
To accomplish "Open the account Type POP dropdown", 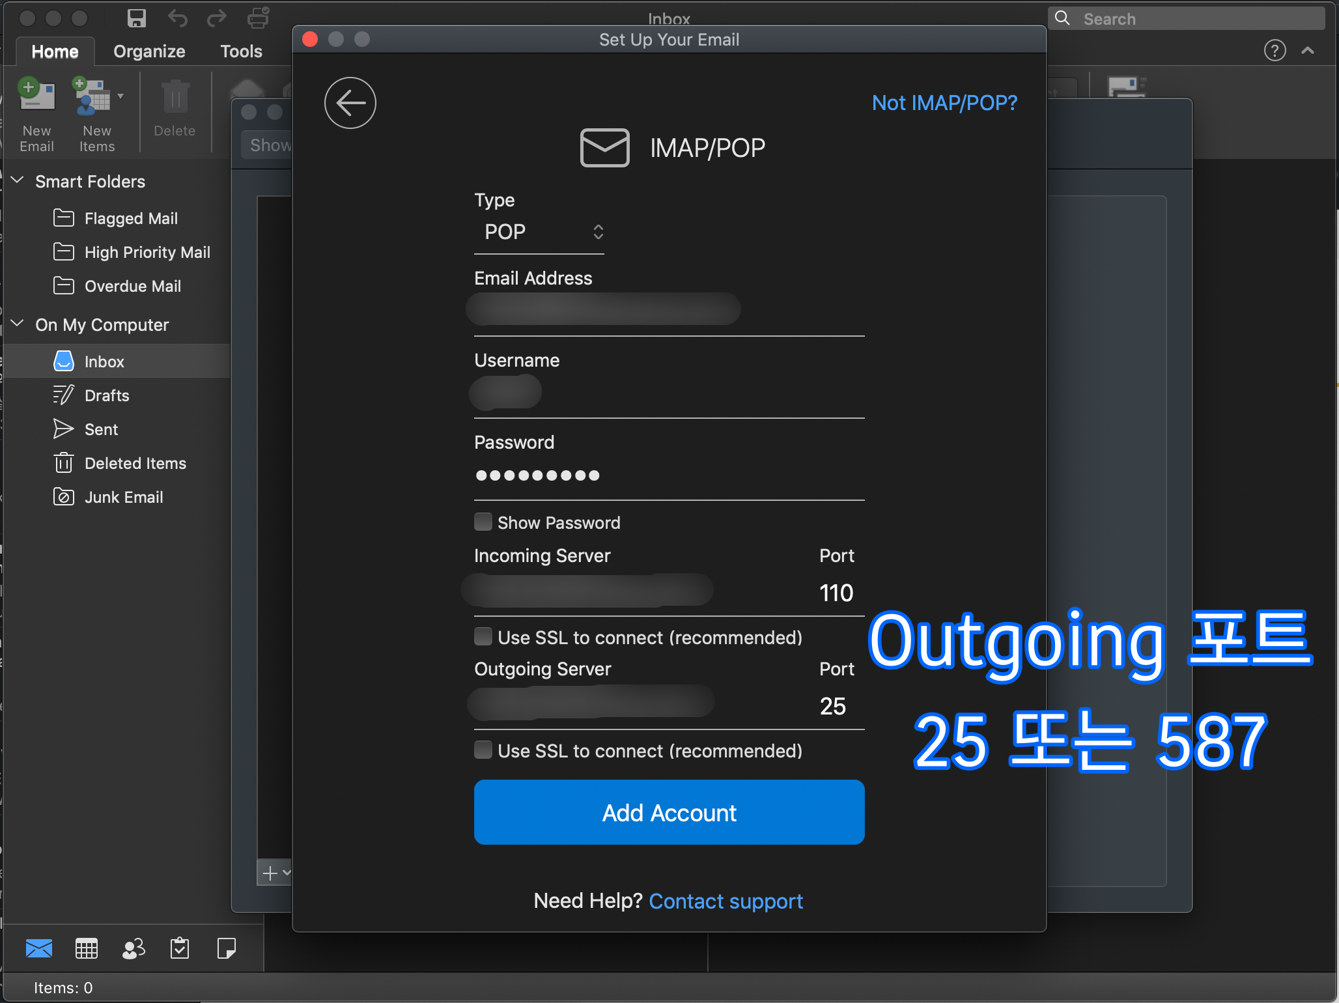I will coord(539,232).
